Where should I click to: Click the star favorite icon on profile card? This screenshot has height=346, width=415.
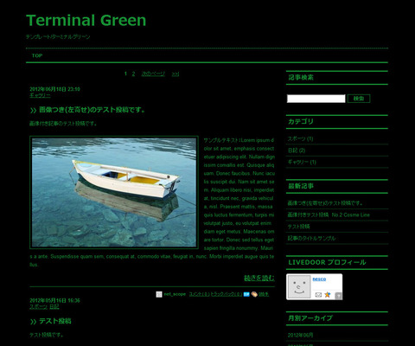click(x=328, y=295)
